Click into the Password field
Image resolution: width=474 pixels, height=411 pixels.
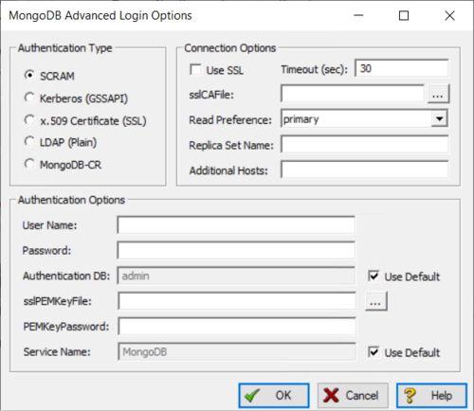(x=236, y=250)
